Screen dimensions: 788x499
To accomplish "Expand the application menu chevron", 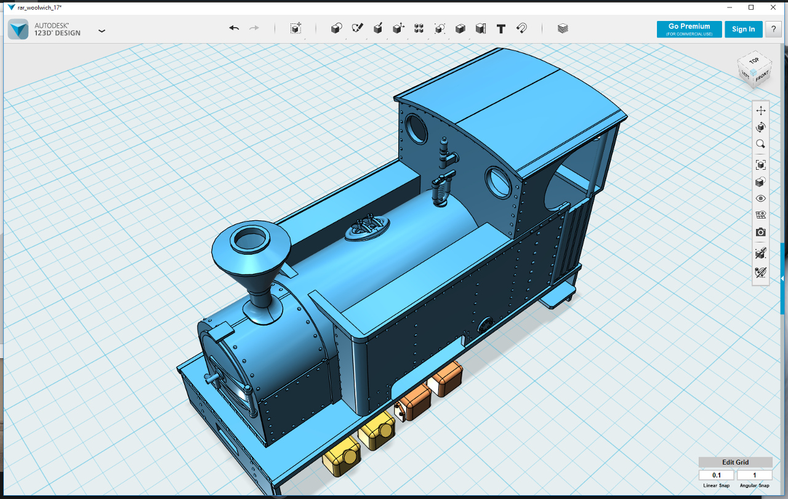I will (102, 30).
